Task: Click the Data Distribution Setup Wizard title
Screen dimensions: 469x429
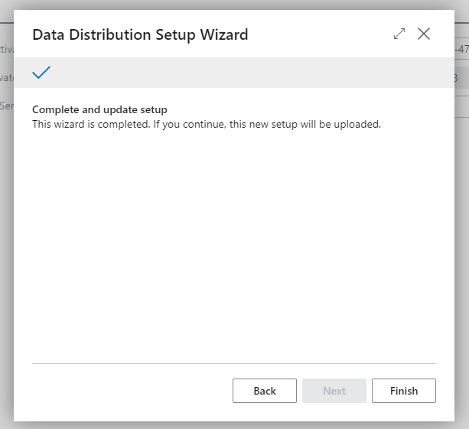Action: coord(140,34)
